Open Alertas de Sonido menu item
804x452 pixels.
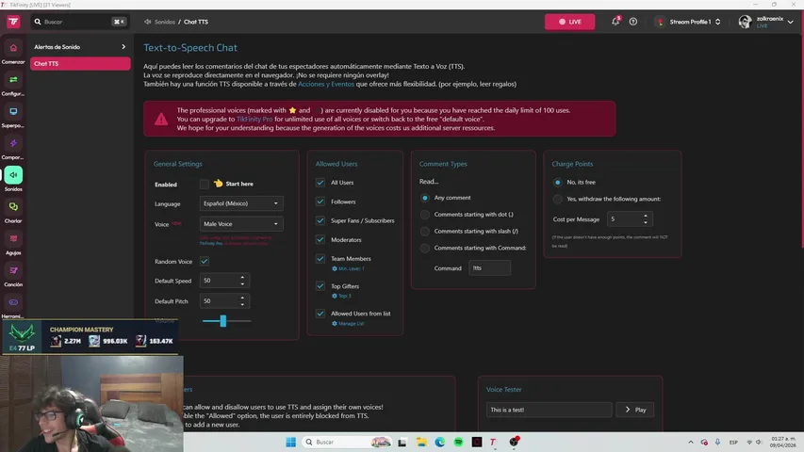[80, 47]
